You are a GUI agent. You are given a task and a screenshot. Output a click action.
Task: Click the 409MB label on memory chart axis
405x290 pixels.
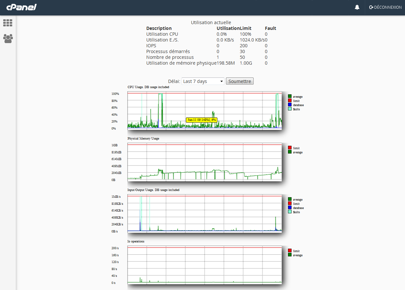[116, 166]
